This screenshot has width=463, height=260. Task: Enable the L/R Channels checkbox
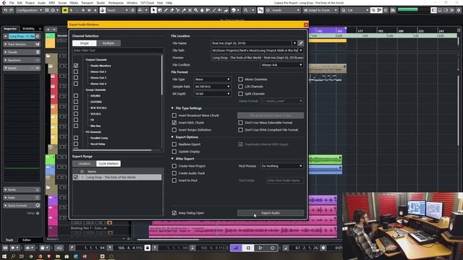[240, 87]
